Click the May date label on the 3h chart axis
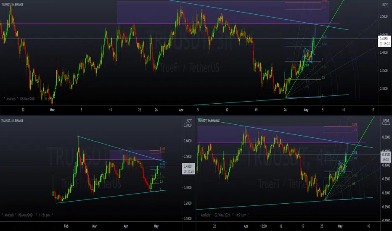The height and width of the screenshot is (231, 392). [306, 110]
